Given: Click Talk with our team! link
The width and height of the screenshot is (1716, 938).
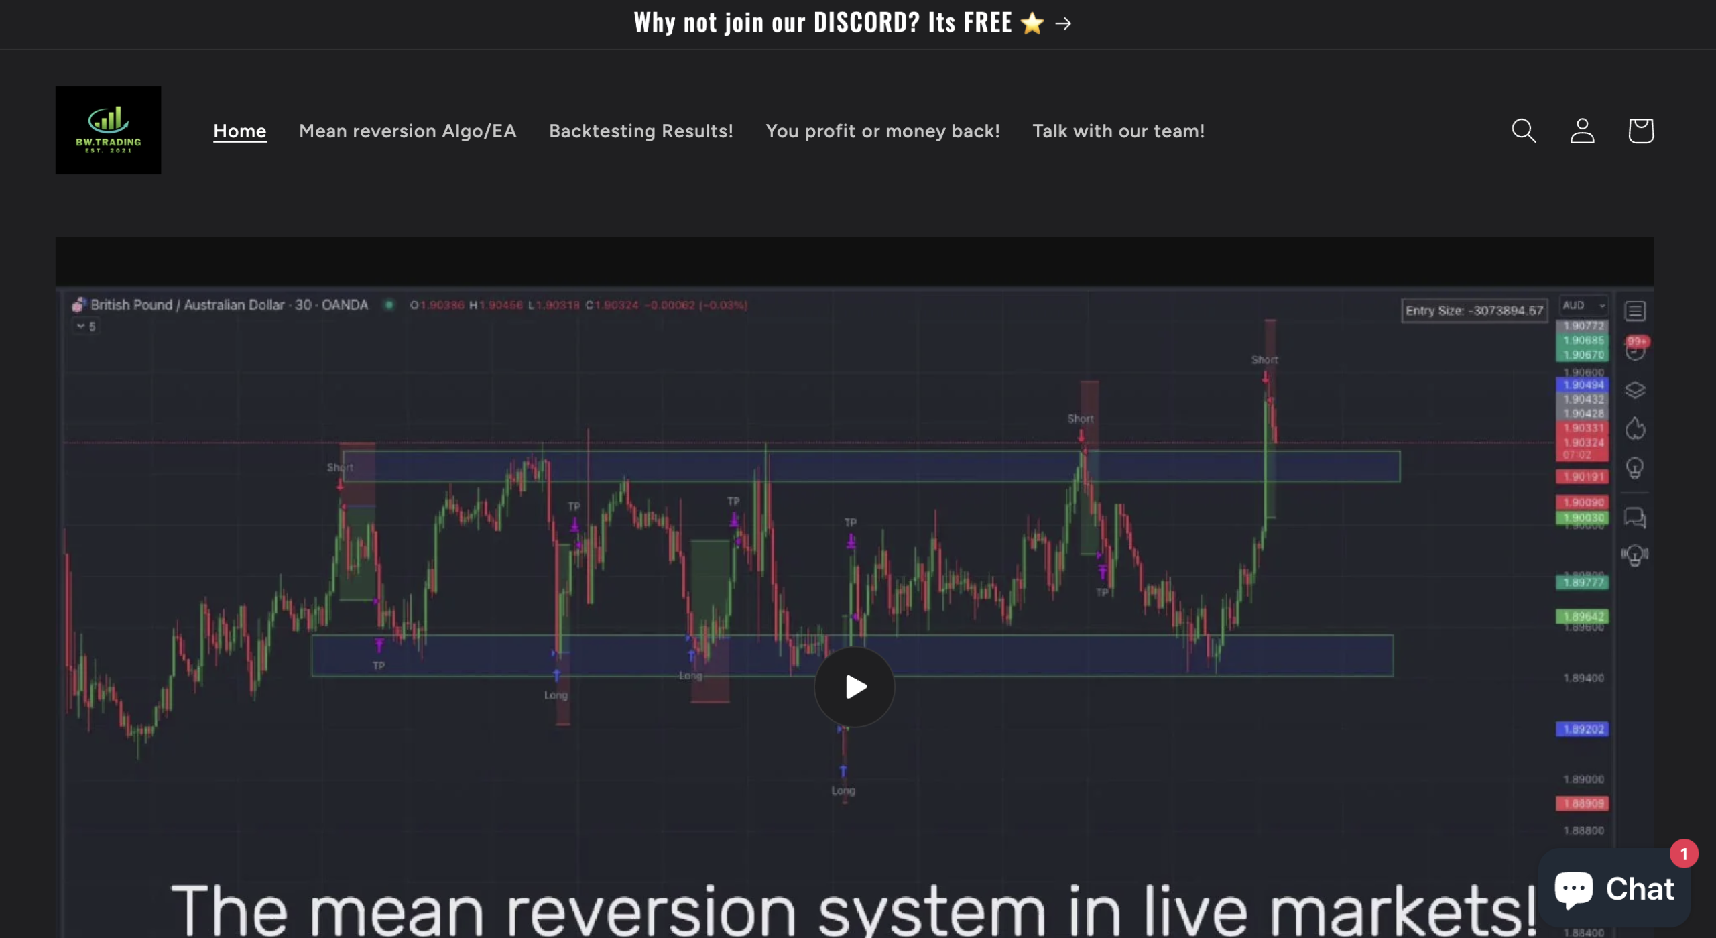Looking at the screenshot, I should tap(1119, 131).
